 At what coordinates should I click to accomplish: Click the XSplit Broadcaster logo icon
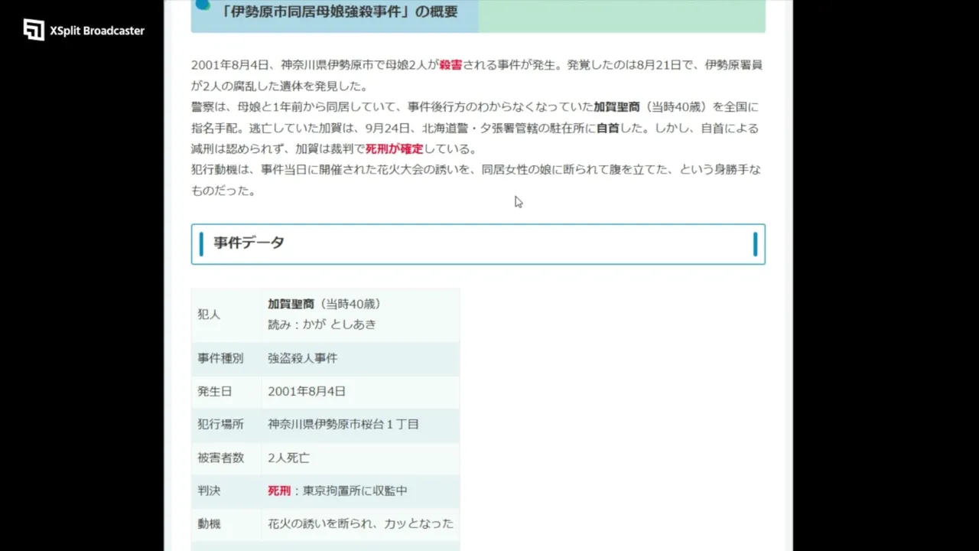point(34,30)
